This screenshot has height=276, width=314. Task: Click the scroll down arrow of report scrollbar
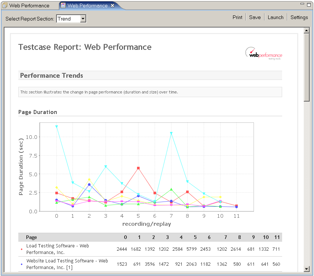[x=307, y=269]
